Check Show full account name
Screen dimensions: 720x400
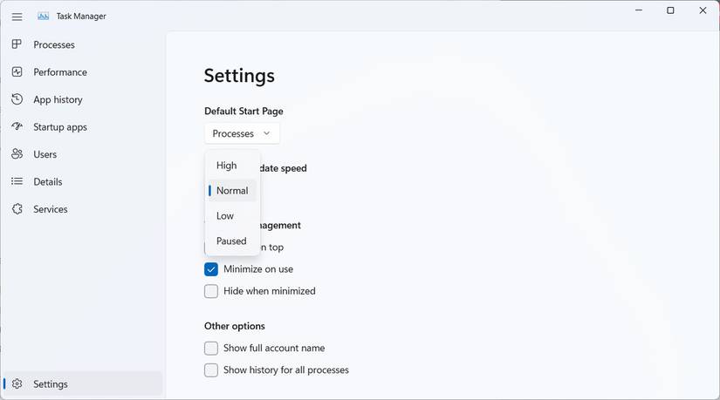pyautogui.click(x=211, y=349)
